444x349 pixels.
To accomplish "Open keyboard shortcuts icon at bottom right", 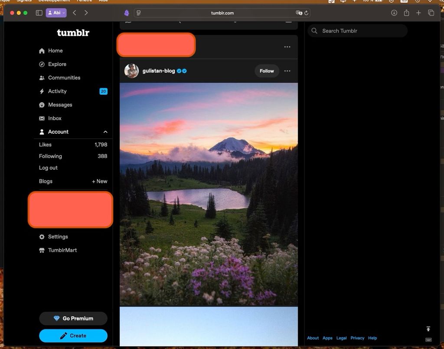I will click(428, 339).
